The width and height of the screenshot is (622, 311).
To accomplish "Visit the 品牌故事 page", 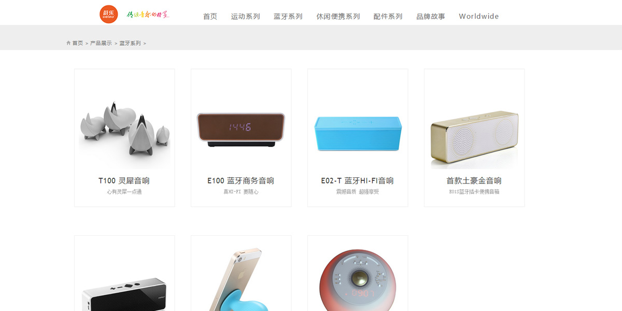I will click(431, 16).
